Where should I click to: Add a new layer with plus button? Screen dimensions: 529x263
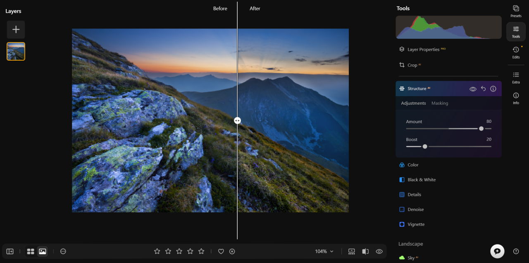(16, 30)
